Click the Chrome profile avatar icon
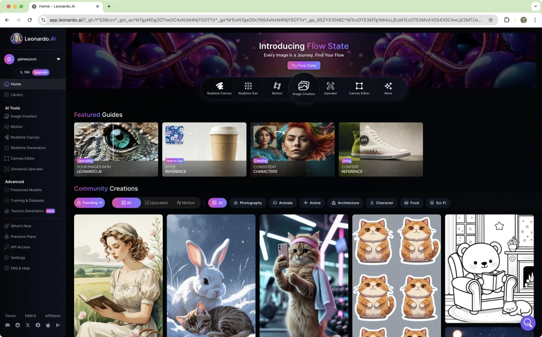This screenshot has height=337, width=542. click(x=523, y=20)
